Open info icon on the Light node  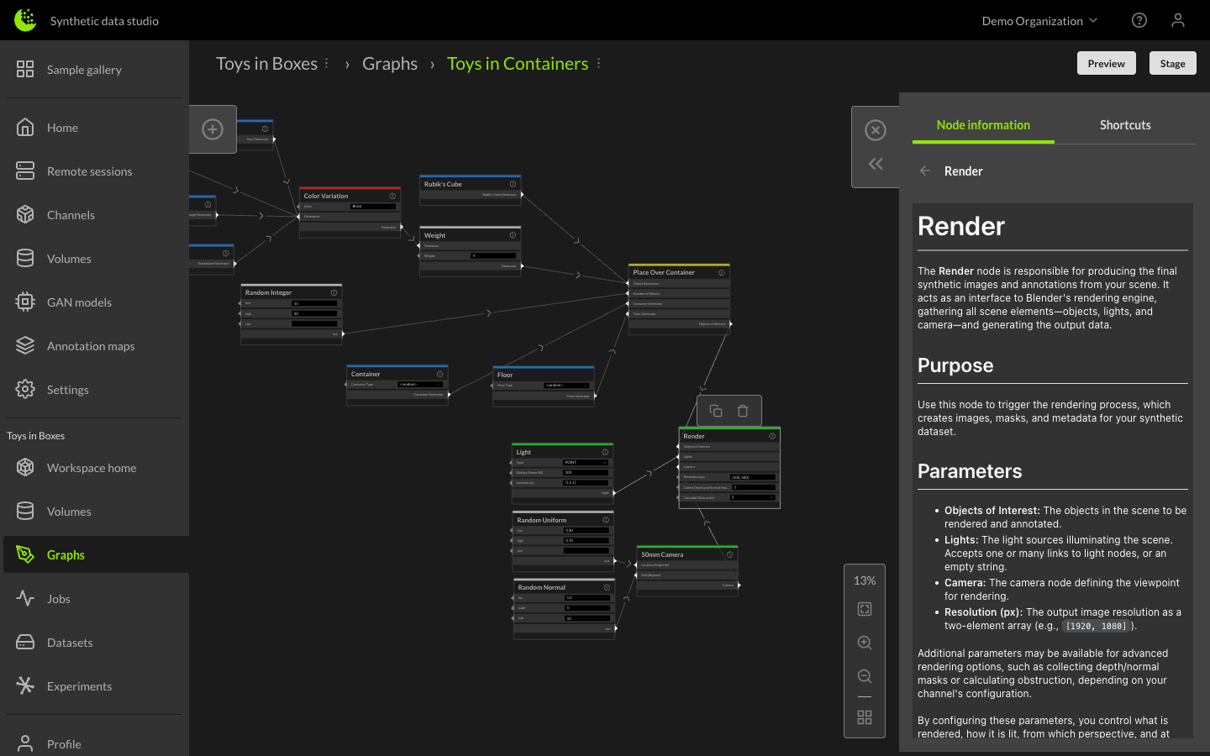pos(605,452)
